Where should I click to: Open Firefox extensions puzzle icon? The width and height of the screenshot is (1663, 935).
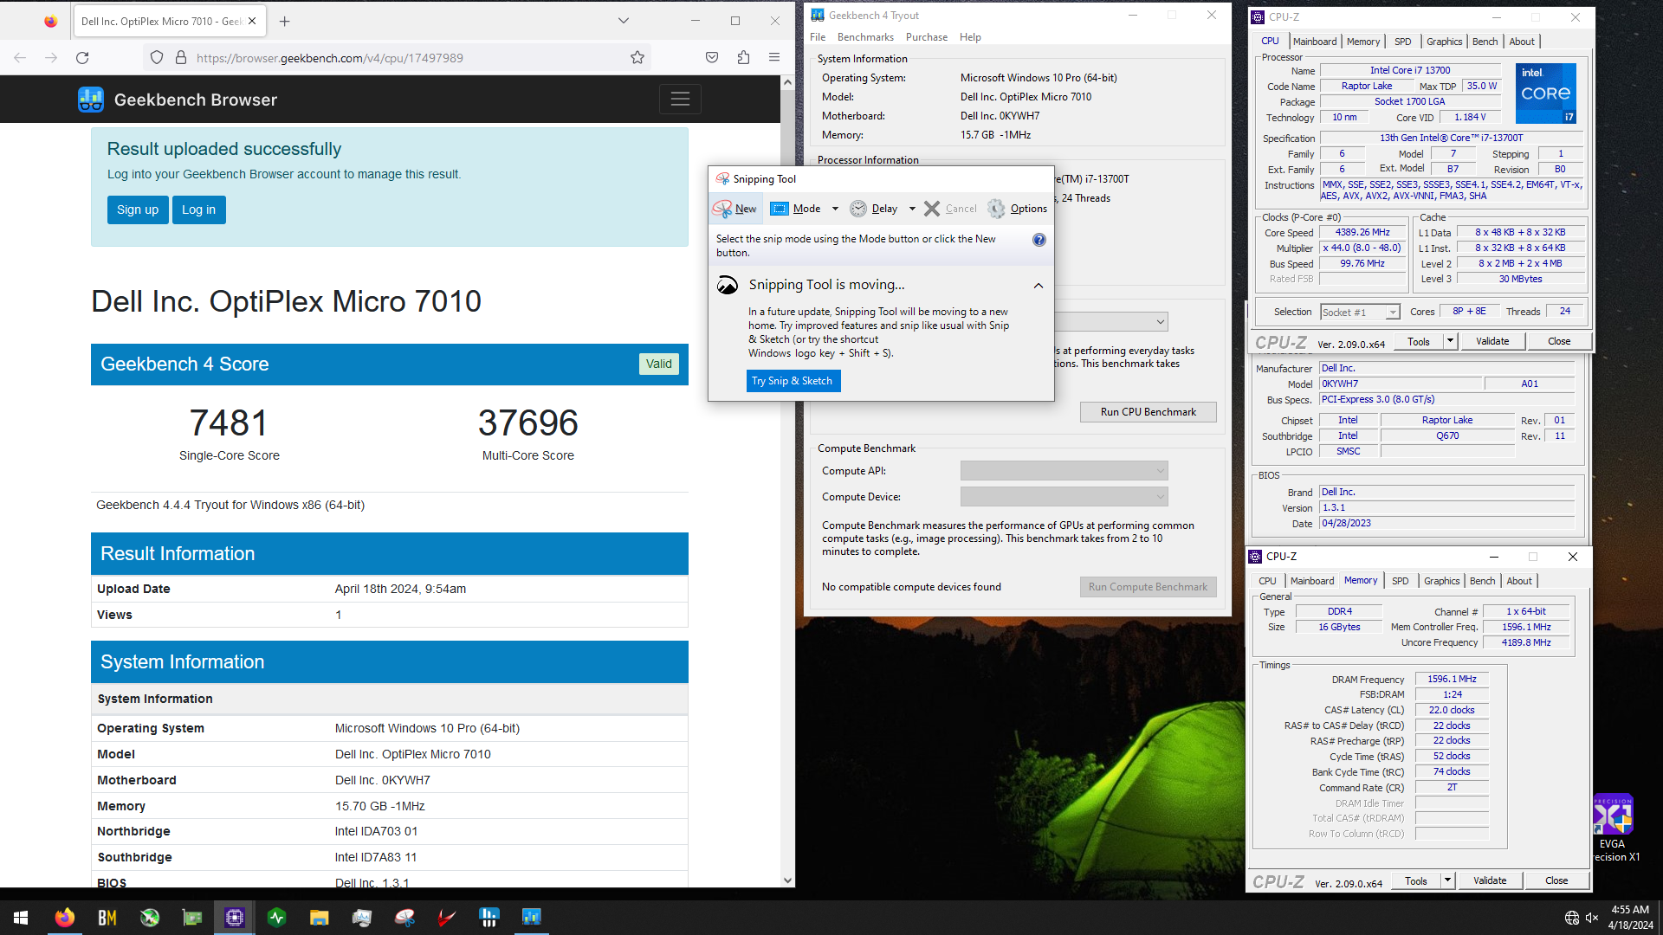coord(743,57)
